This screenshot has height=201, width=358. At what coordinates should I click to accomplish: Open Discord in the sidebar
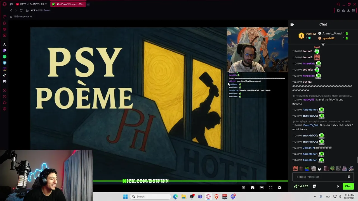tap(4, 81)
